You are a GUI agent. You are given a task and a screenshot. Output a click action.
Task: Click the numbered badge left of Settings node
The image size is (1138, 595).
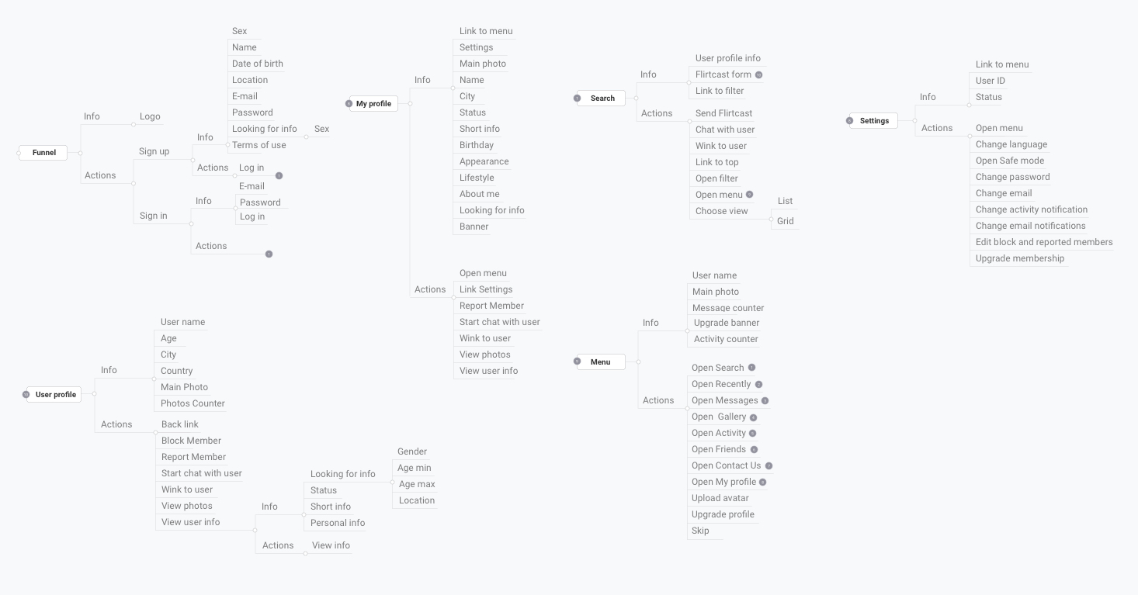coord(849,121)
